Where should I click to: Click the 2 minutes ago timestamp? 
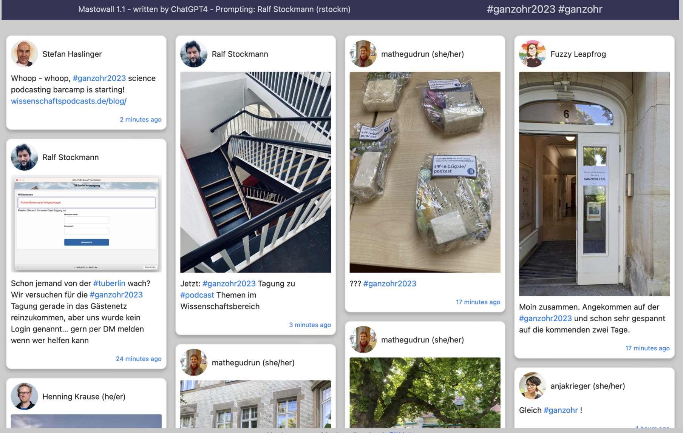(x=141, y=119)
